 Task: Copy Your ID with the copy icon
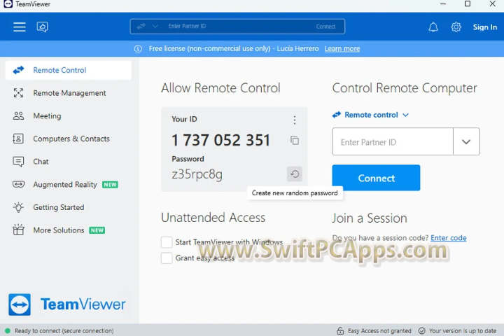tap(295, 141)
